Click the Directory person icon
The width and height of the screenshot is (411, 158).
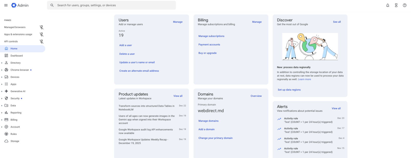click(6, 63)
